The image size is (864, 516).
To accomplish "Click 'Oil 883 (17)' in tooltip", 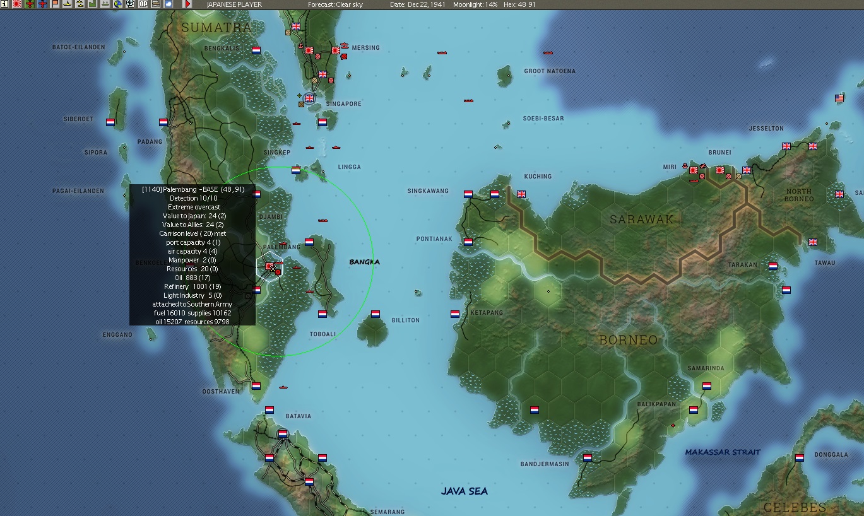I will point(192,278).
